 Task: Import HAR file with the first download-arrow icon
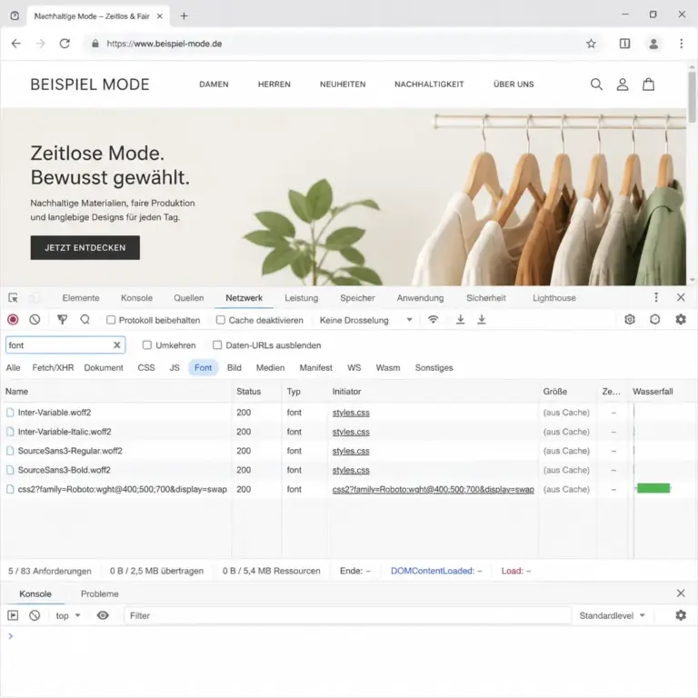tap(460, 320)
